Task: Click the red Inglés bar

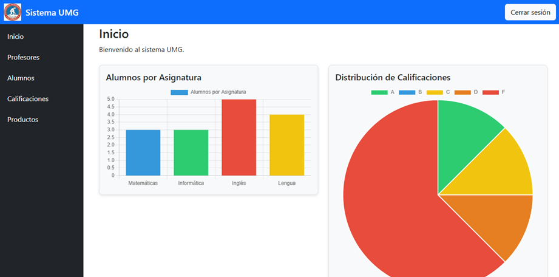Action: (x=239, y=137)
